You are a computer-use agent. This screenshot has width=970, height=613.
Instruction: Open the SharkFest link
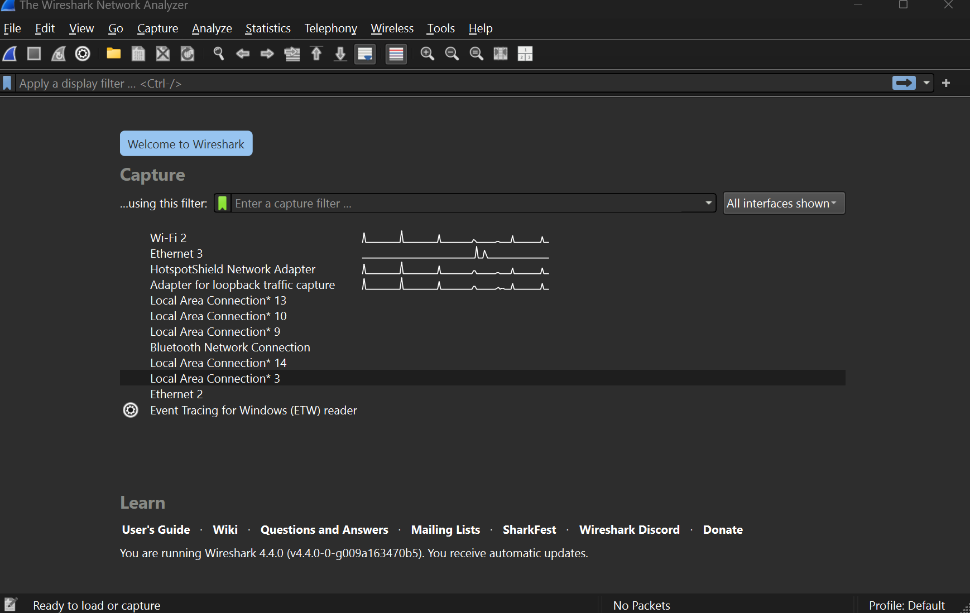click(529, 530)
